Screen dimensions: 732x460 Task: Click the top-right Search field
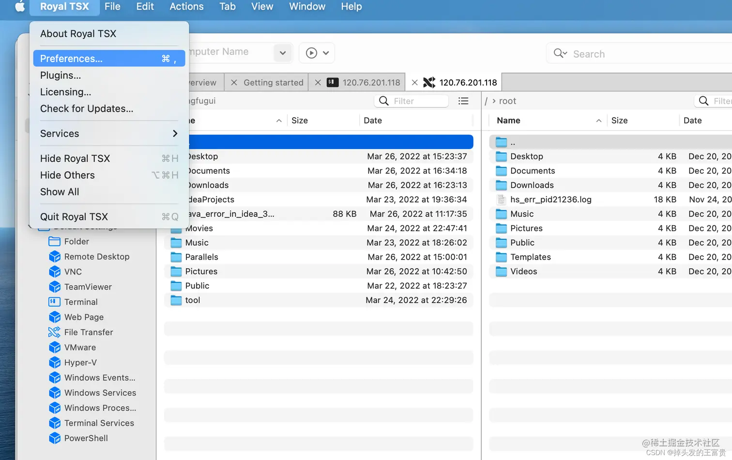tap(639, 54)
